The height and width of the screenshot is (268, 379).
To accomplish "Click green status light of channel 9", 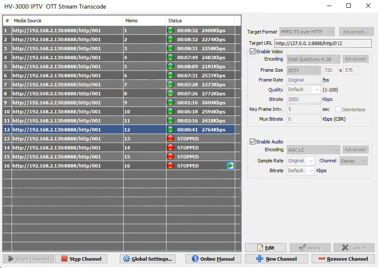I will click(170, 102).
